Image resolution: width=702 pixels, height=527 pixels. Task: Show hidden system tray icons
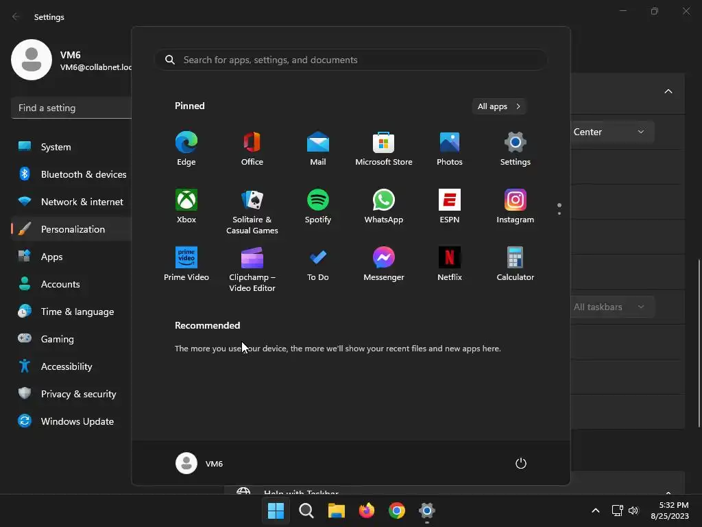[x=596, y=511]
